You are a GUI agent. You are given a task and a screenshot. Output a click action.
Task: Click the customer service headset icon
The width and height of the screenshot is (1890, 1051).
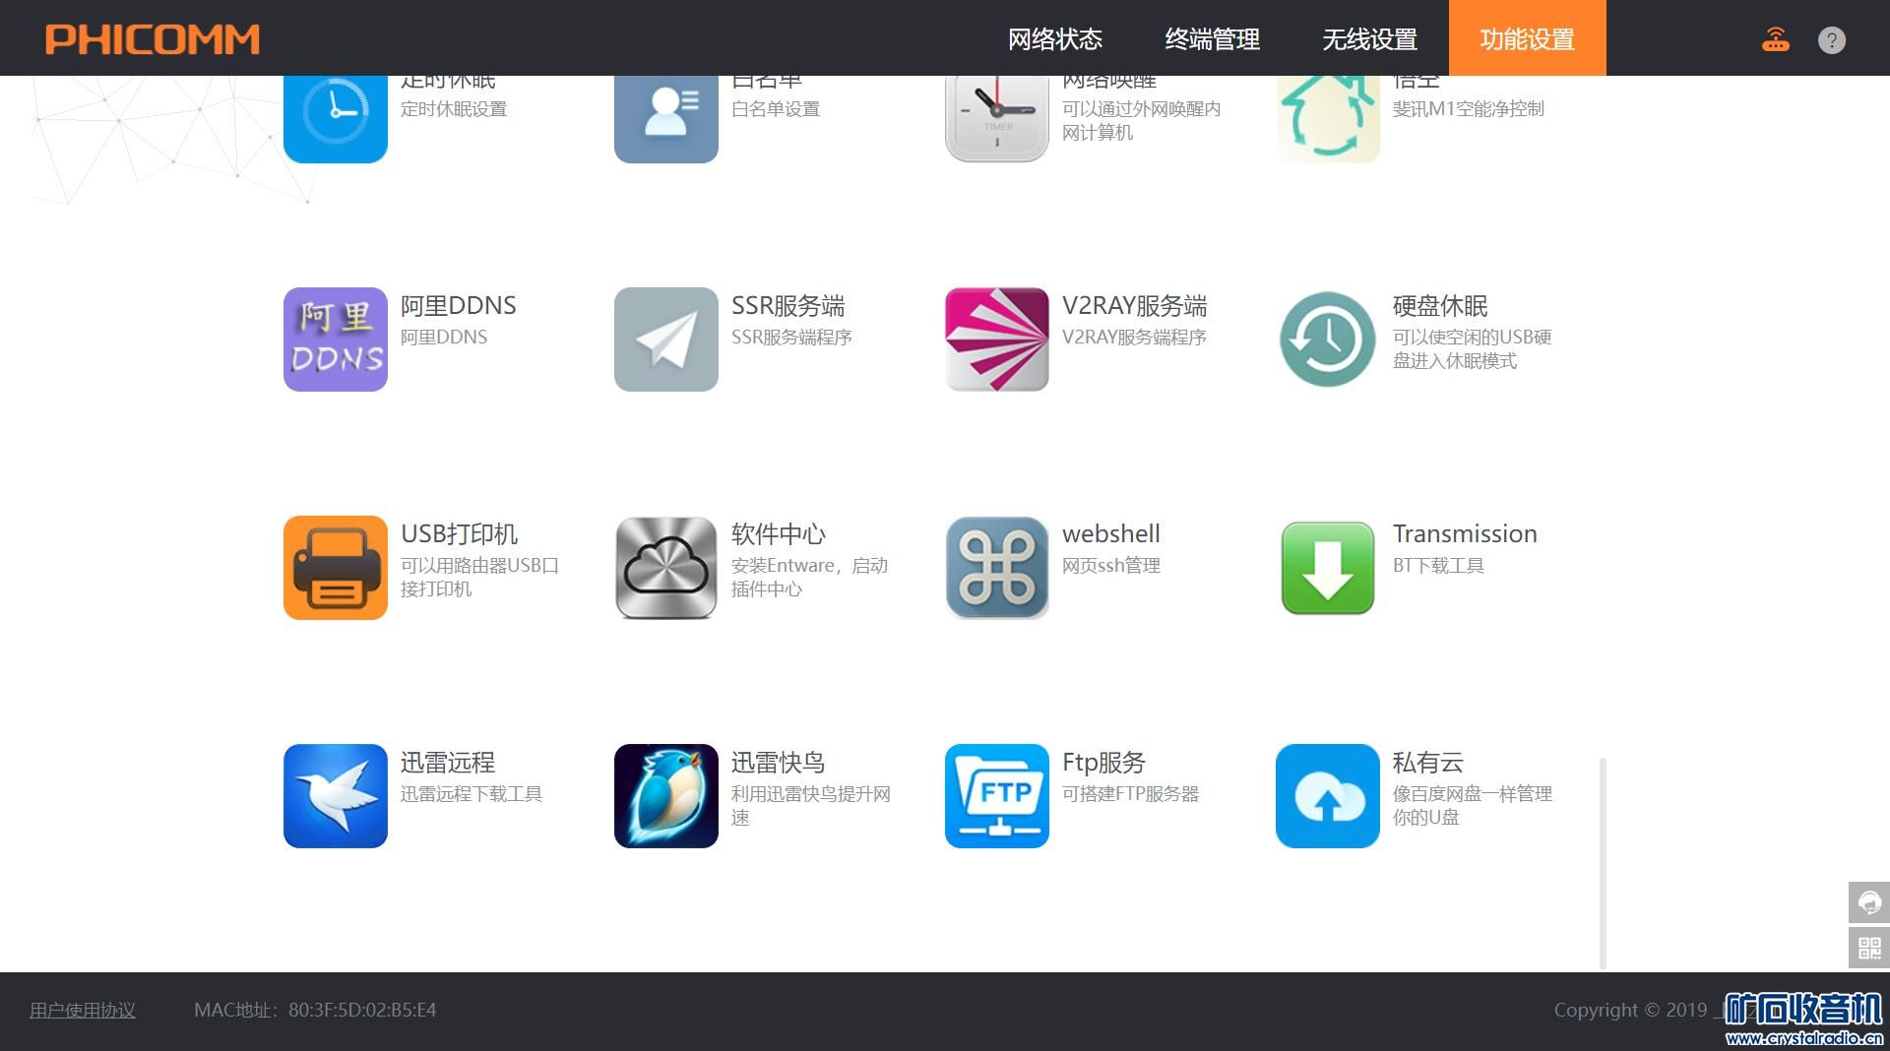[x=1869, y=902]
